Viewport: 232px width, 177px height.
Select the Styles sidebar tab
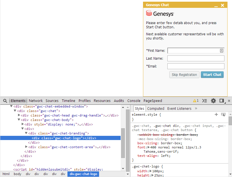(x=139, y=109)
